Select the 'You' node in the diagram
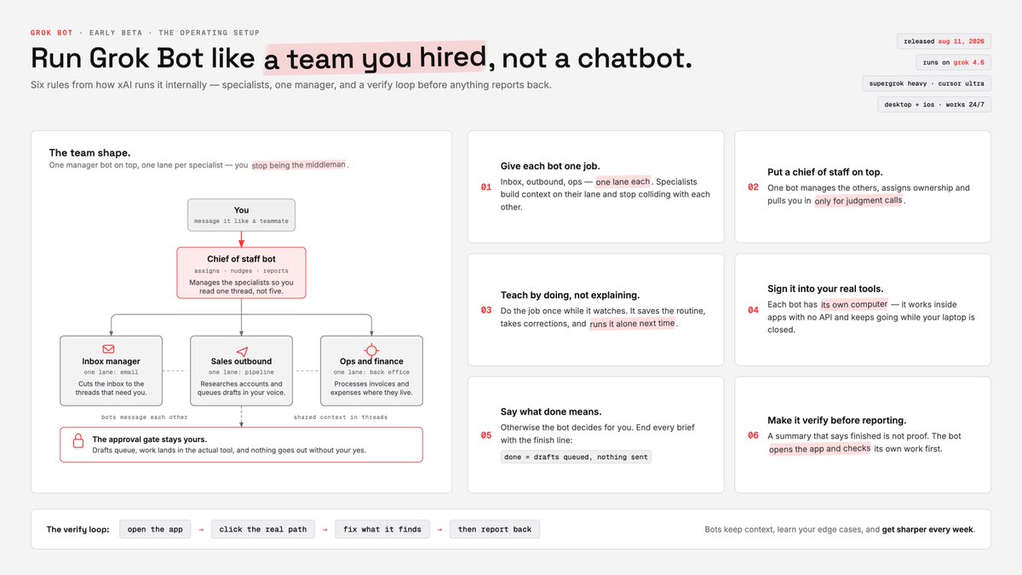This screenshot has height=575, width=1022. [242, 216]
